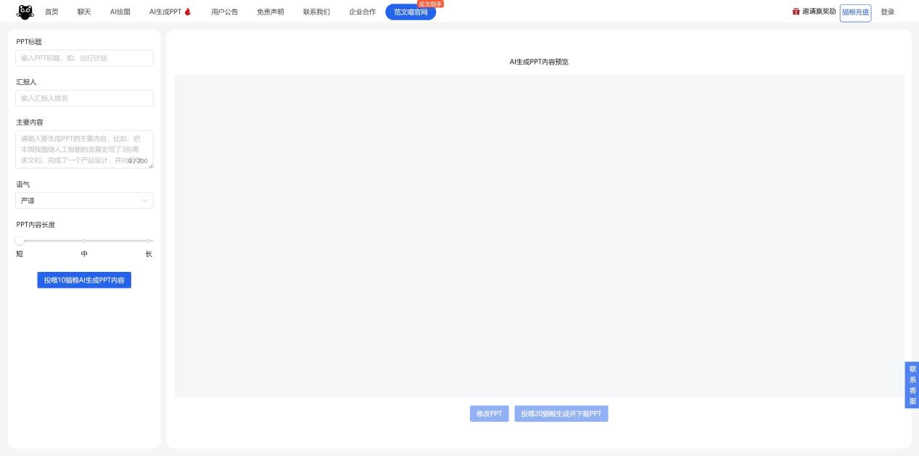Click the PPT标题 field label
The height and width of the screenshot is (456, 919).
pyautogui.click(x=29, y=42)
